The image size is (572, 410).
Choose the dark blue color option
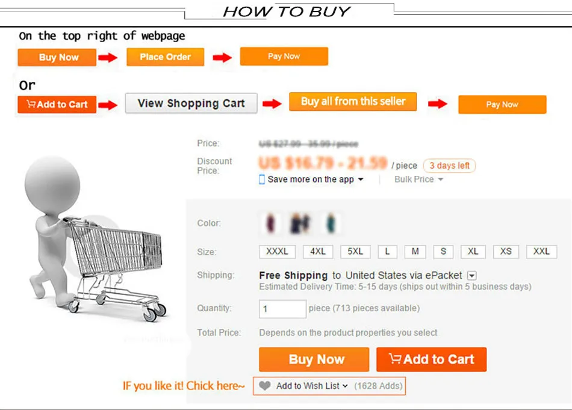pos(300,223)
